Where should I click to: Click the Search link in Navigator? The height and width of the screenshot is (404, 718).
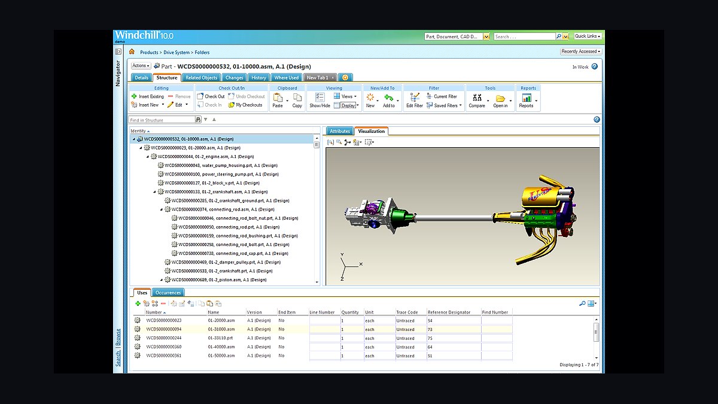point(118,359)
